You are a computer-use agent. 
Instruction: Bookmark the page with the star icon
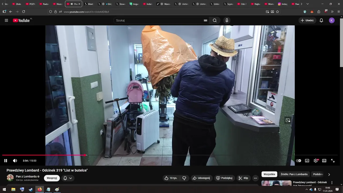pyautogui.click(x=277, y=12)
